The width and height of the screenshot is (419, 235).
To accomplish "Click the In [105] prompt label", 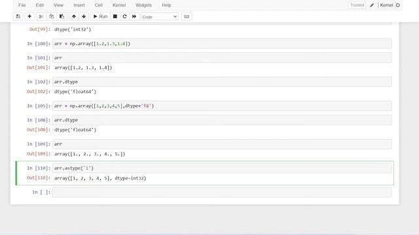I will [39, 106].
